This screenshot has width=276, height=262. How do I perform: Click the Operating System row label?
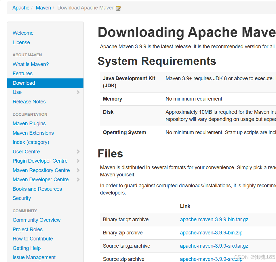tap(124, 132)
